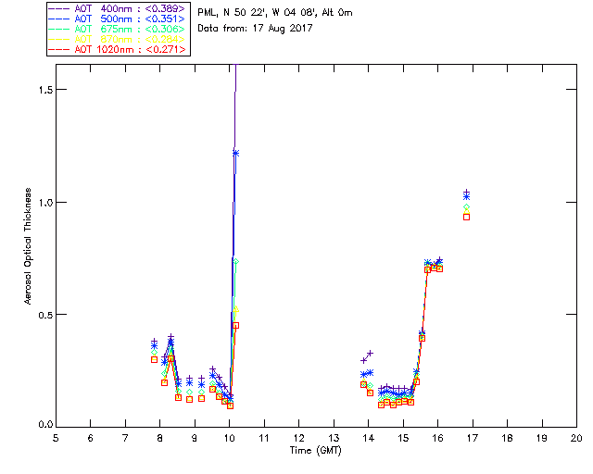This screenshot has width=593, height=474.
Task: Click the x-axis label 12
Action: (x=298, y=438)
